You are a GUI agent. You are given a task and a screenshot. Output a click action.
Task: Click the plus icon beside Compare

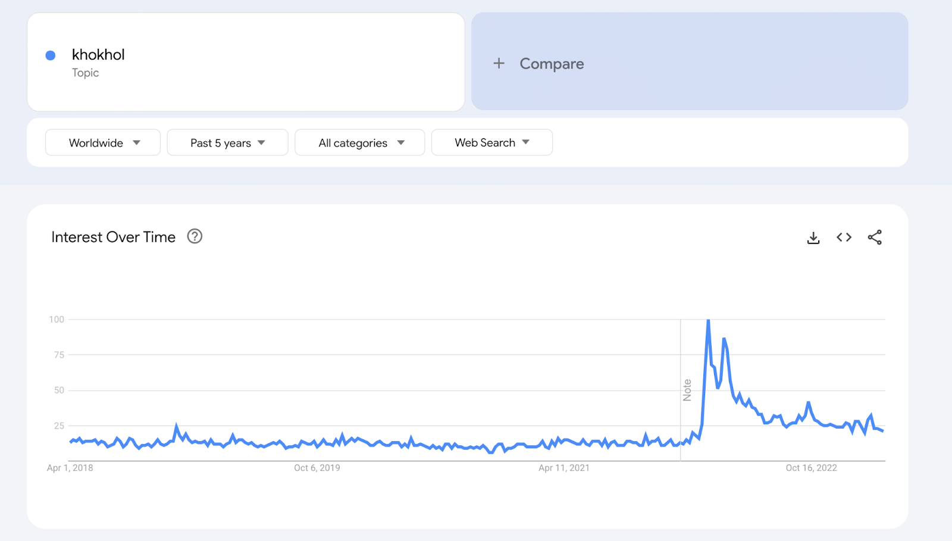click(x=499, y=63)
